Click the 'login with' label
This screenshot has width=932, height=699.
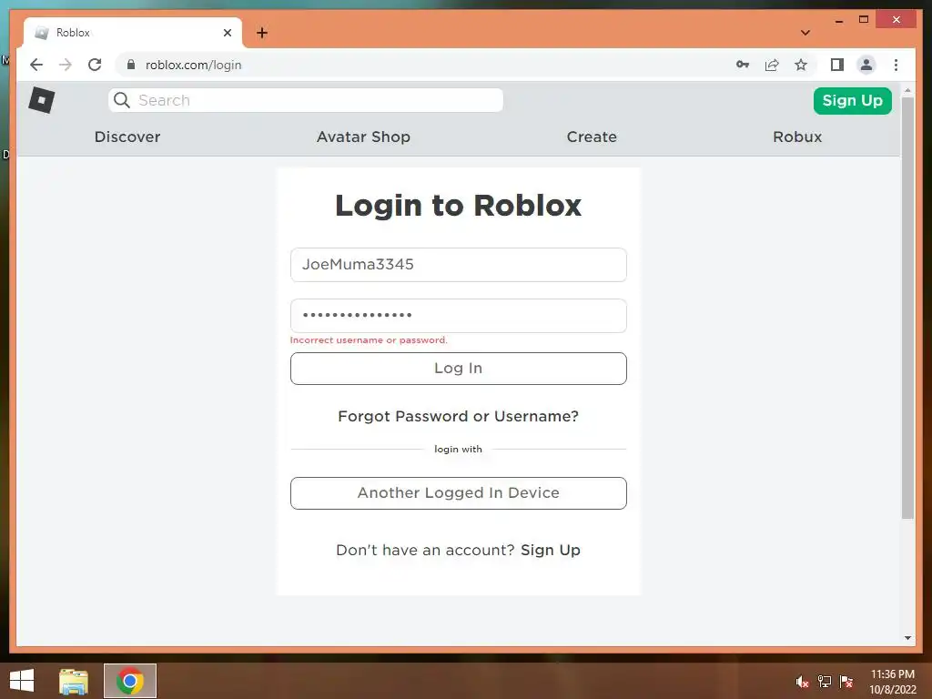pyautogui.click(x=459, y=449)
